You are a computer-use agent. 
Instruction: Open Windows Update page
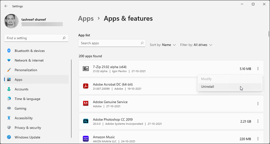point(27,137)
